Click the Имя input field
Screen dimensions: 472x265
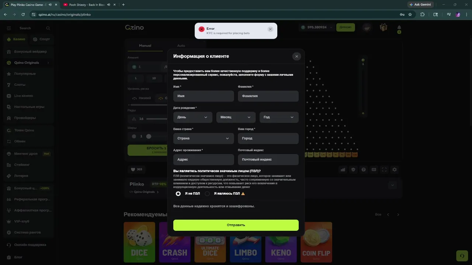(204, 96)
